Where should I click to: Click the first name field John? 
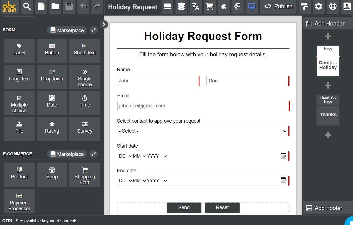click(158, 81)
